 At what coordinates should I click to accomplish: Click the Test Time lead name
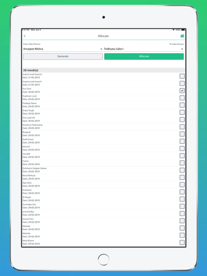[27, 89]
